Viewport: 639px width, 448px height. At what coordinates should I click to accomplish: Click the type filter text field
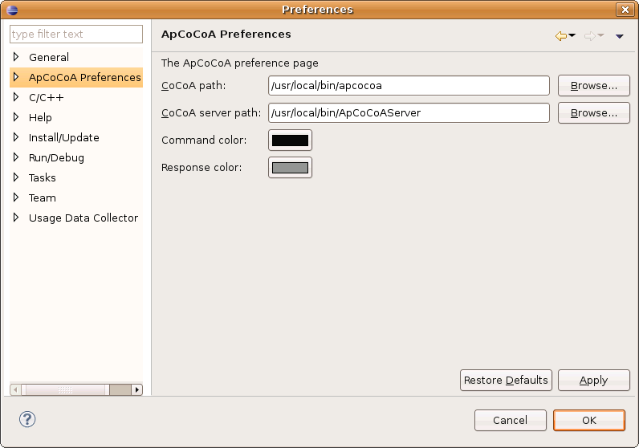pyautogui.click(x=76, y=34)
